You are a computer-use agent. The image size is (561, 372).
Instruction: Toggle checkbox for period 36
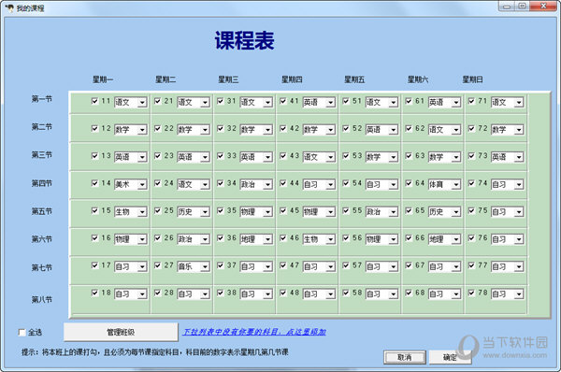[221, 238]
